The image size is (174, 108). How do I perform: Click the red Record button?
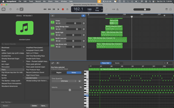[63, 9]
